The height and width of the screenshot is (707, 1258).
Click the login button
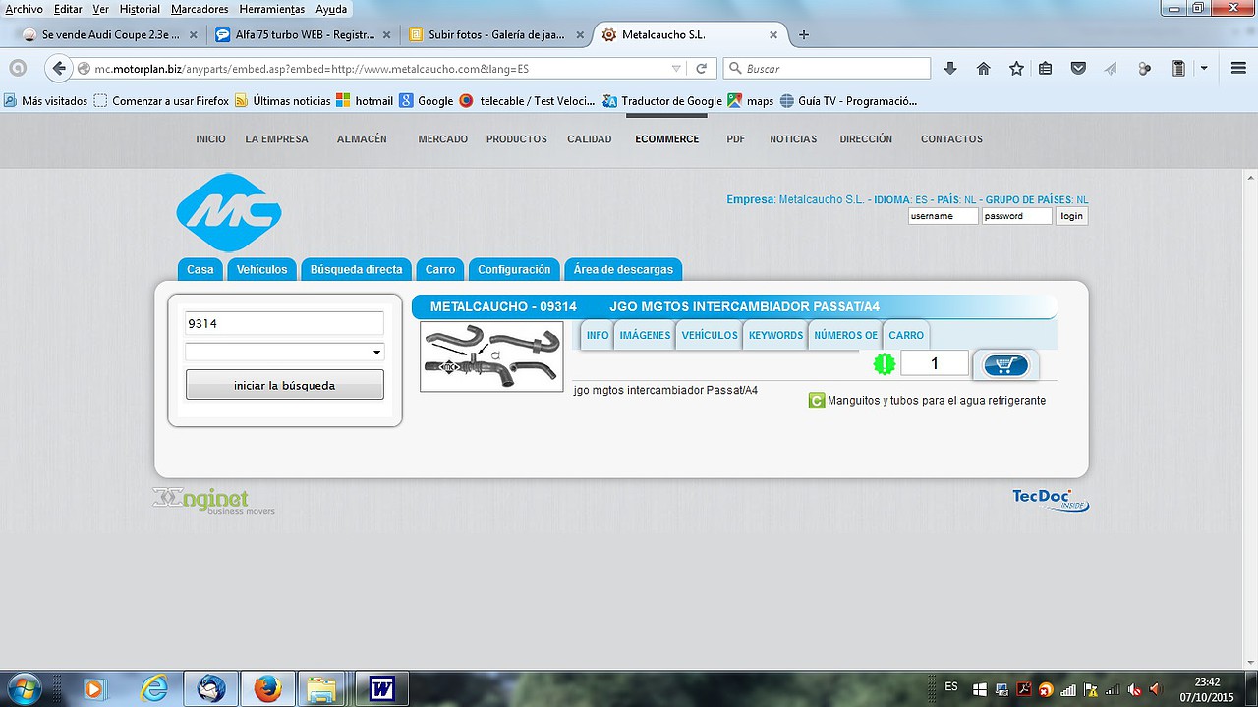[x=1071, y=216]
